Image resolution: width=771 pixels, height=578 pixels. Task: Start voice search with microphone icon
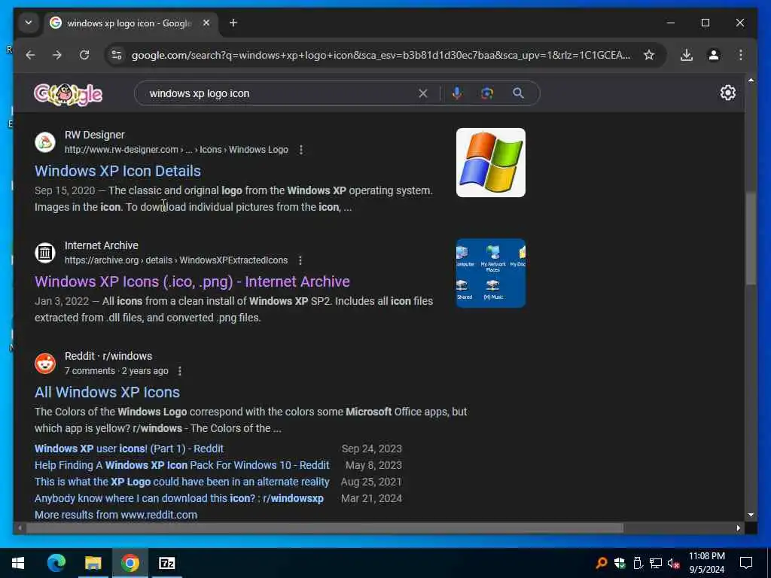[457, 93]
